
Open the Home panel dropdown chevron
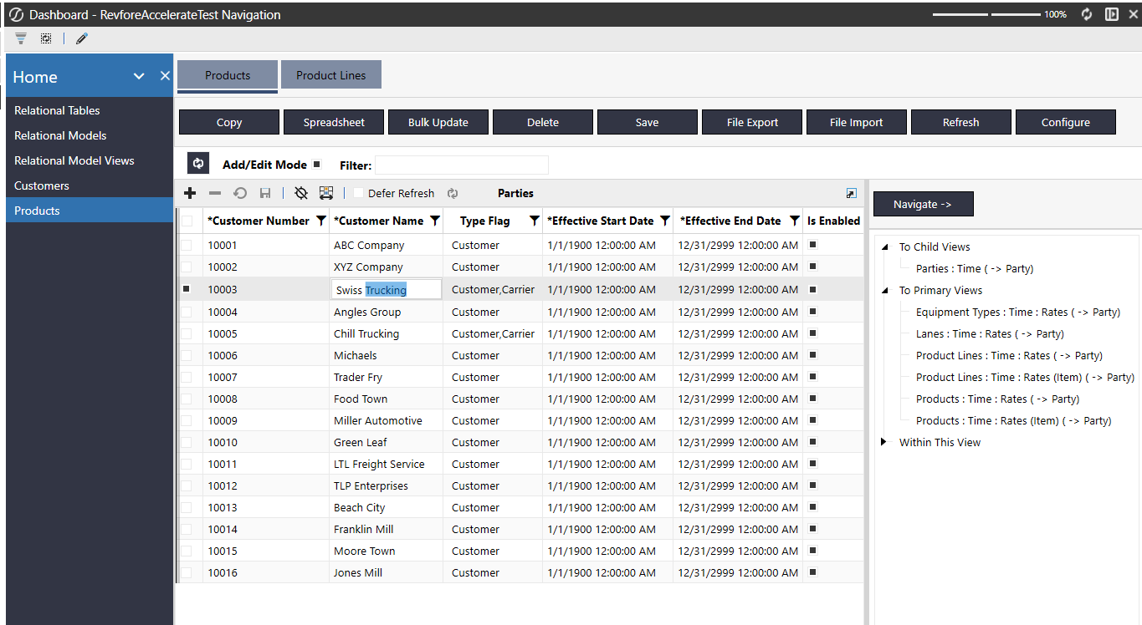pos(139,76)
